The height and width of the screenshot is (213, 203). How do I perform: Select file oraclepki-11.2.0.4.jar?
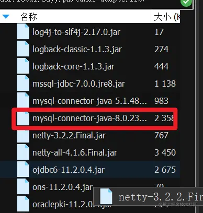click(72, 204)
